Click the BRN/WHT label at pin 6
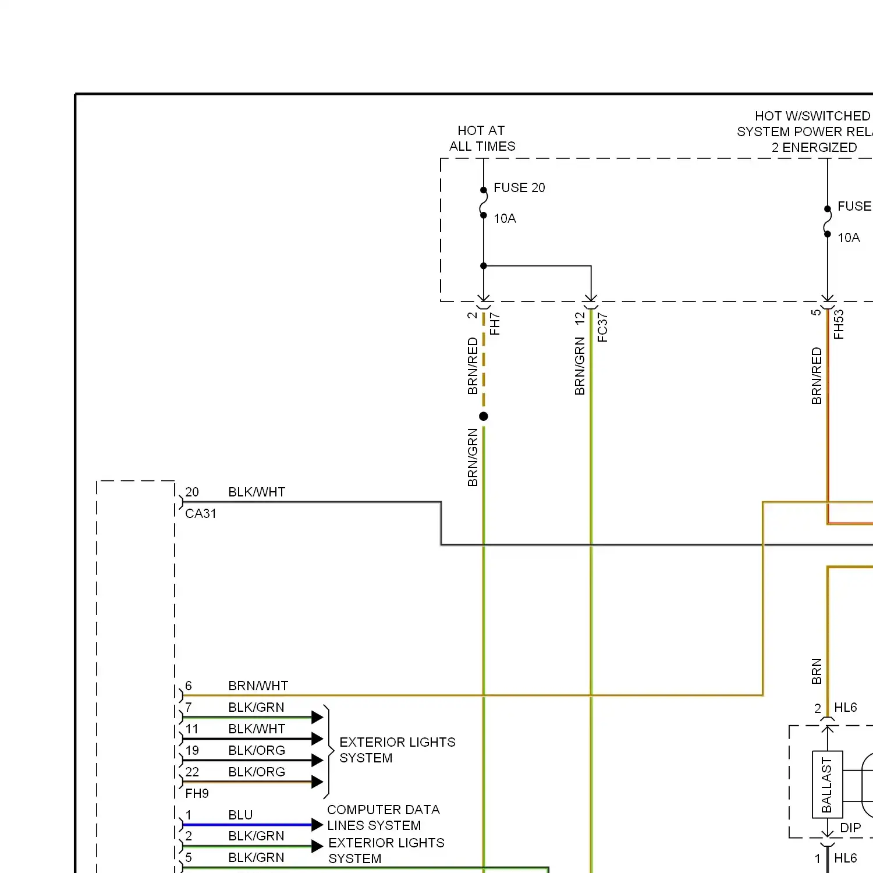 258,686
